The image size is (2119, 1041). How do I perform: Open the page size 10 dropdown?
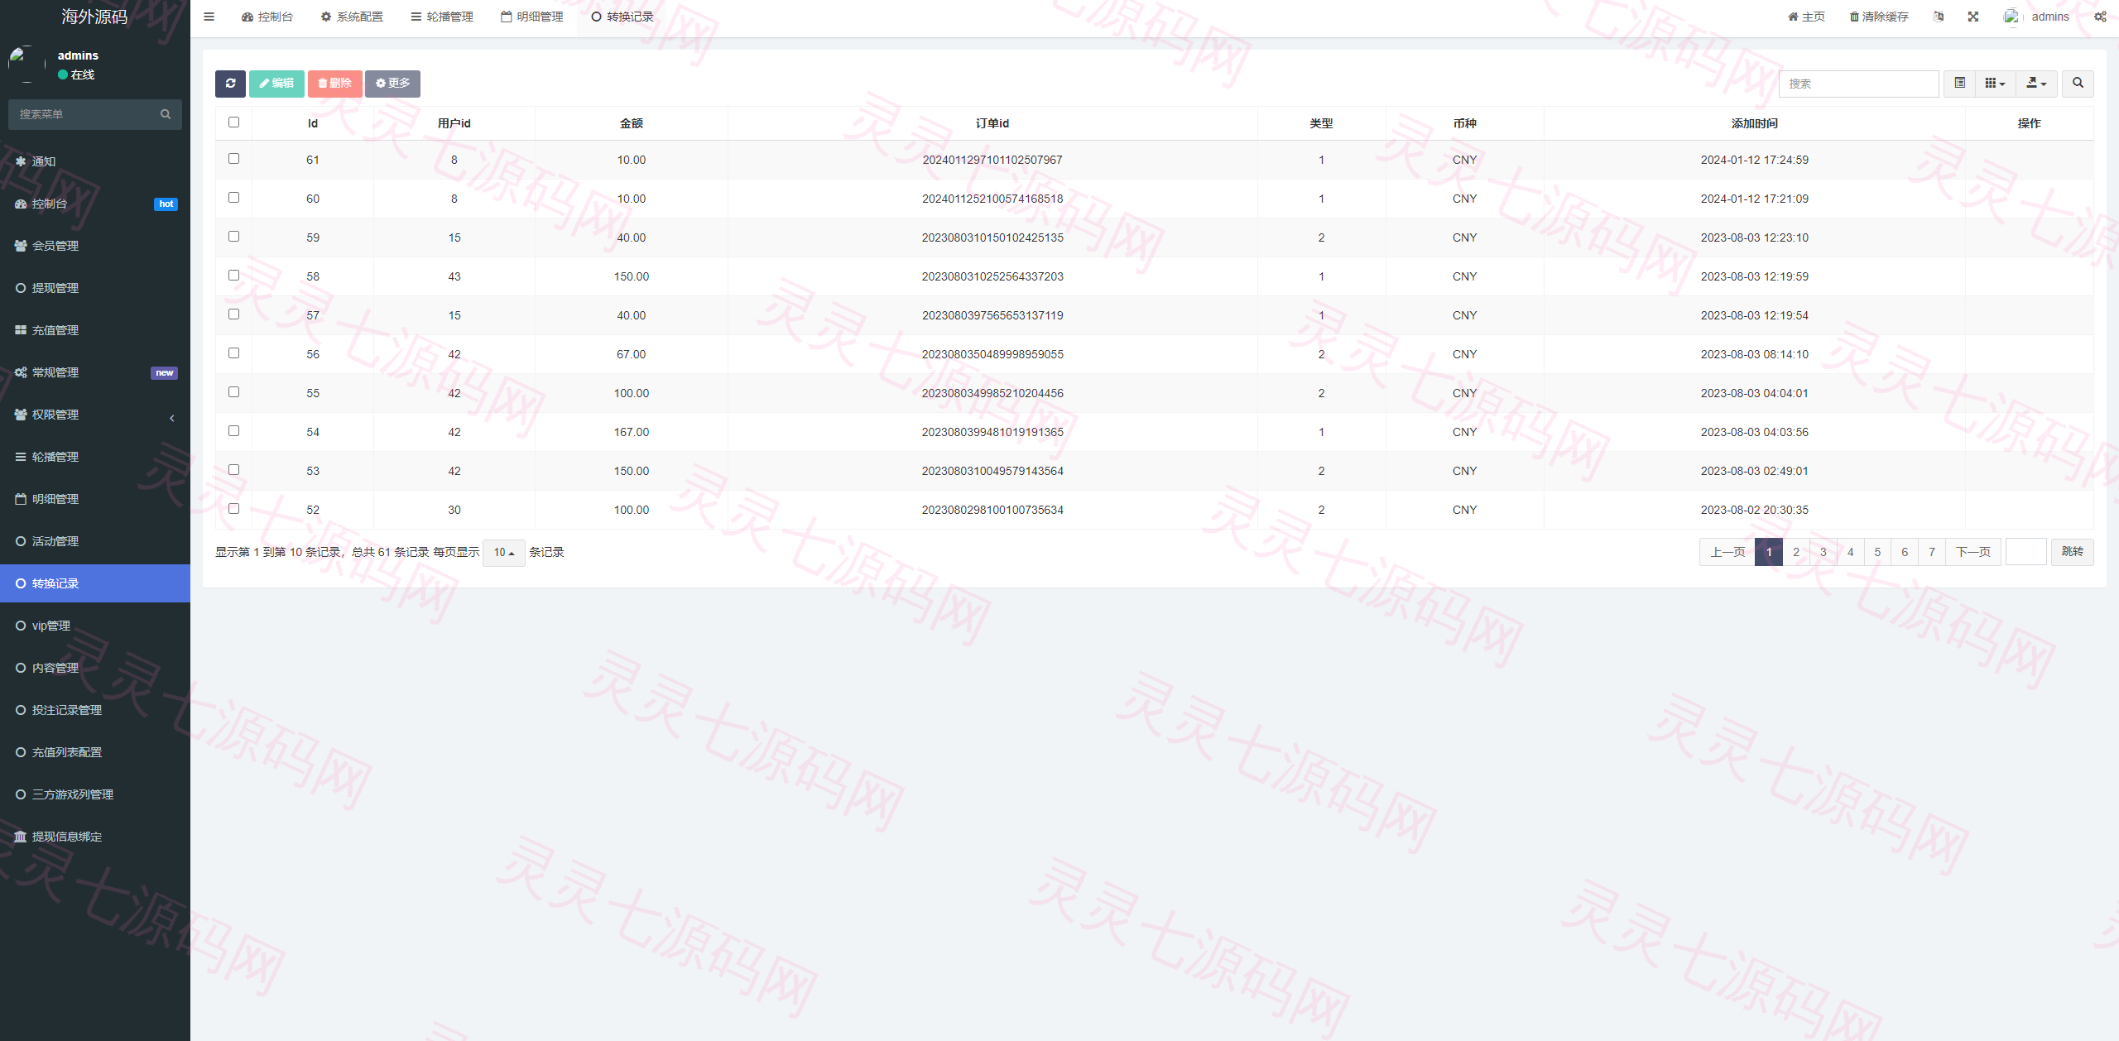[x=503, y=553]
